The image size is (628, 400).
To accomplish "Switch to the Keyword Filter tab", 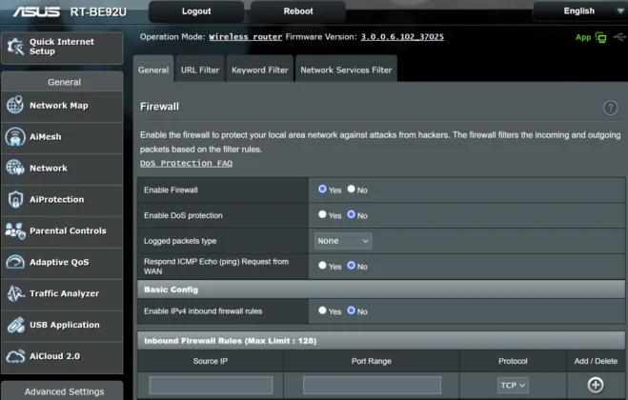I will tap(260, 70).
